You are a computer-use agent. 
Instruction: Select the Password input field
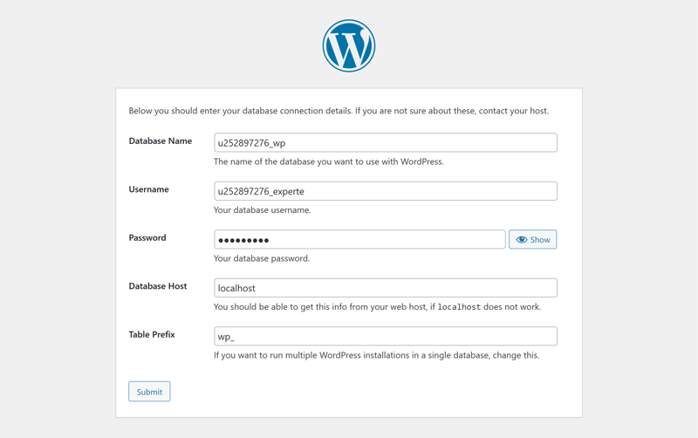pyautogui.click(x=359, y=240)
